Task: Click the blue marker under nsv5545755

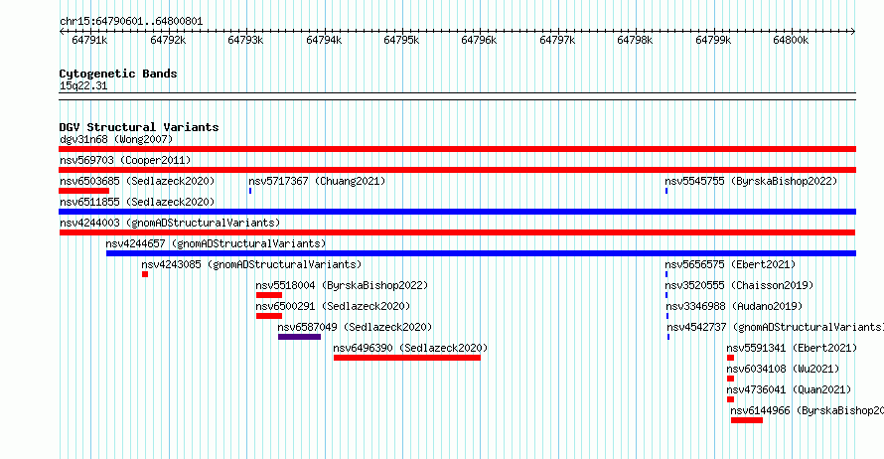Action: point(666,191)
